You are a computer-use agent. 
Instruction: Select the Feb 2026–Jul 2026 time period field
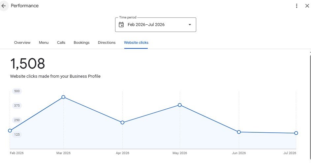click(156, 25)
